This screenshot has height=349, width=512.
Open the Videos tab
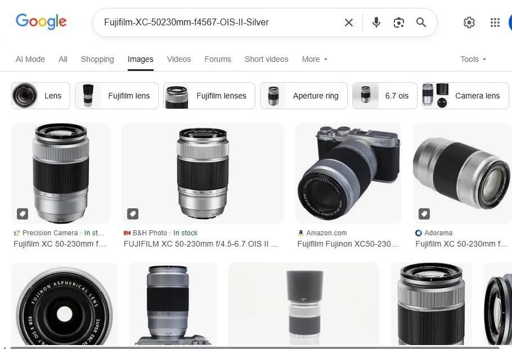(x=179, y=59)
